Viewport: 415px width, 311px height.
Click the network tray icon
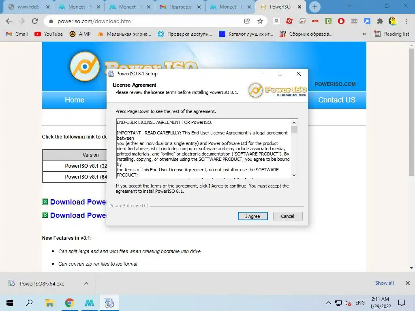[x=338, y=303]
